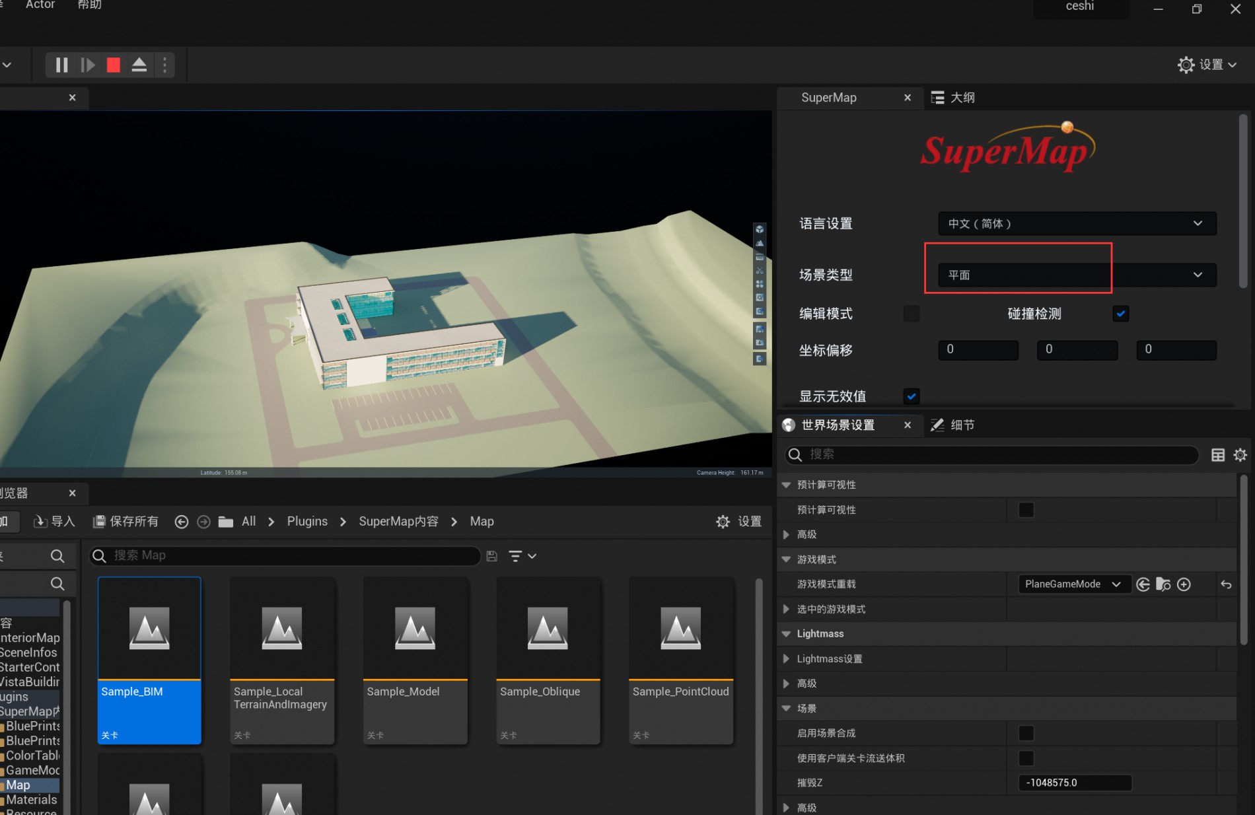Open the editor 设置 dropdown at top right
The image size is (1255, 815).
(x=1207, y=65)
